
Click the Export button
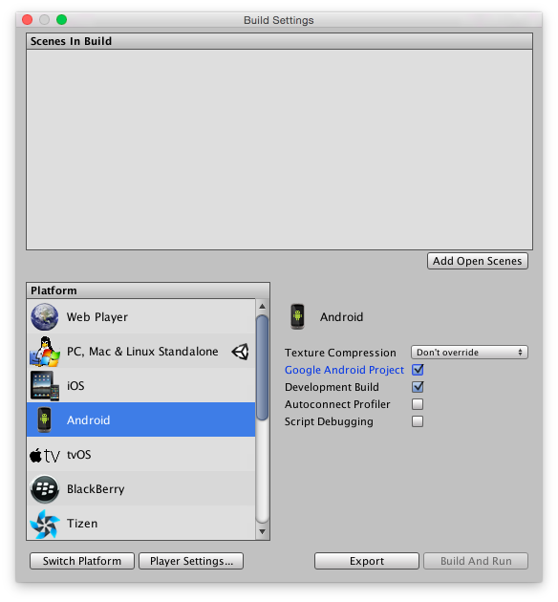tap(367, 561)
